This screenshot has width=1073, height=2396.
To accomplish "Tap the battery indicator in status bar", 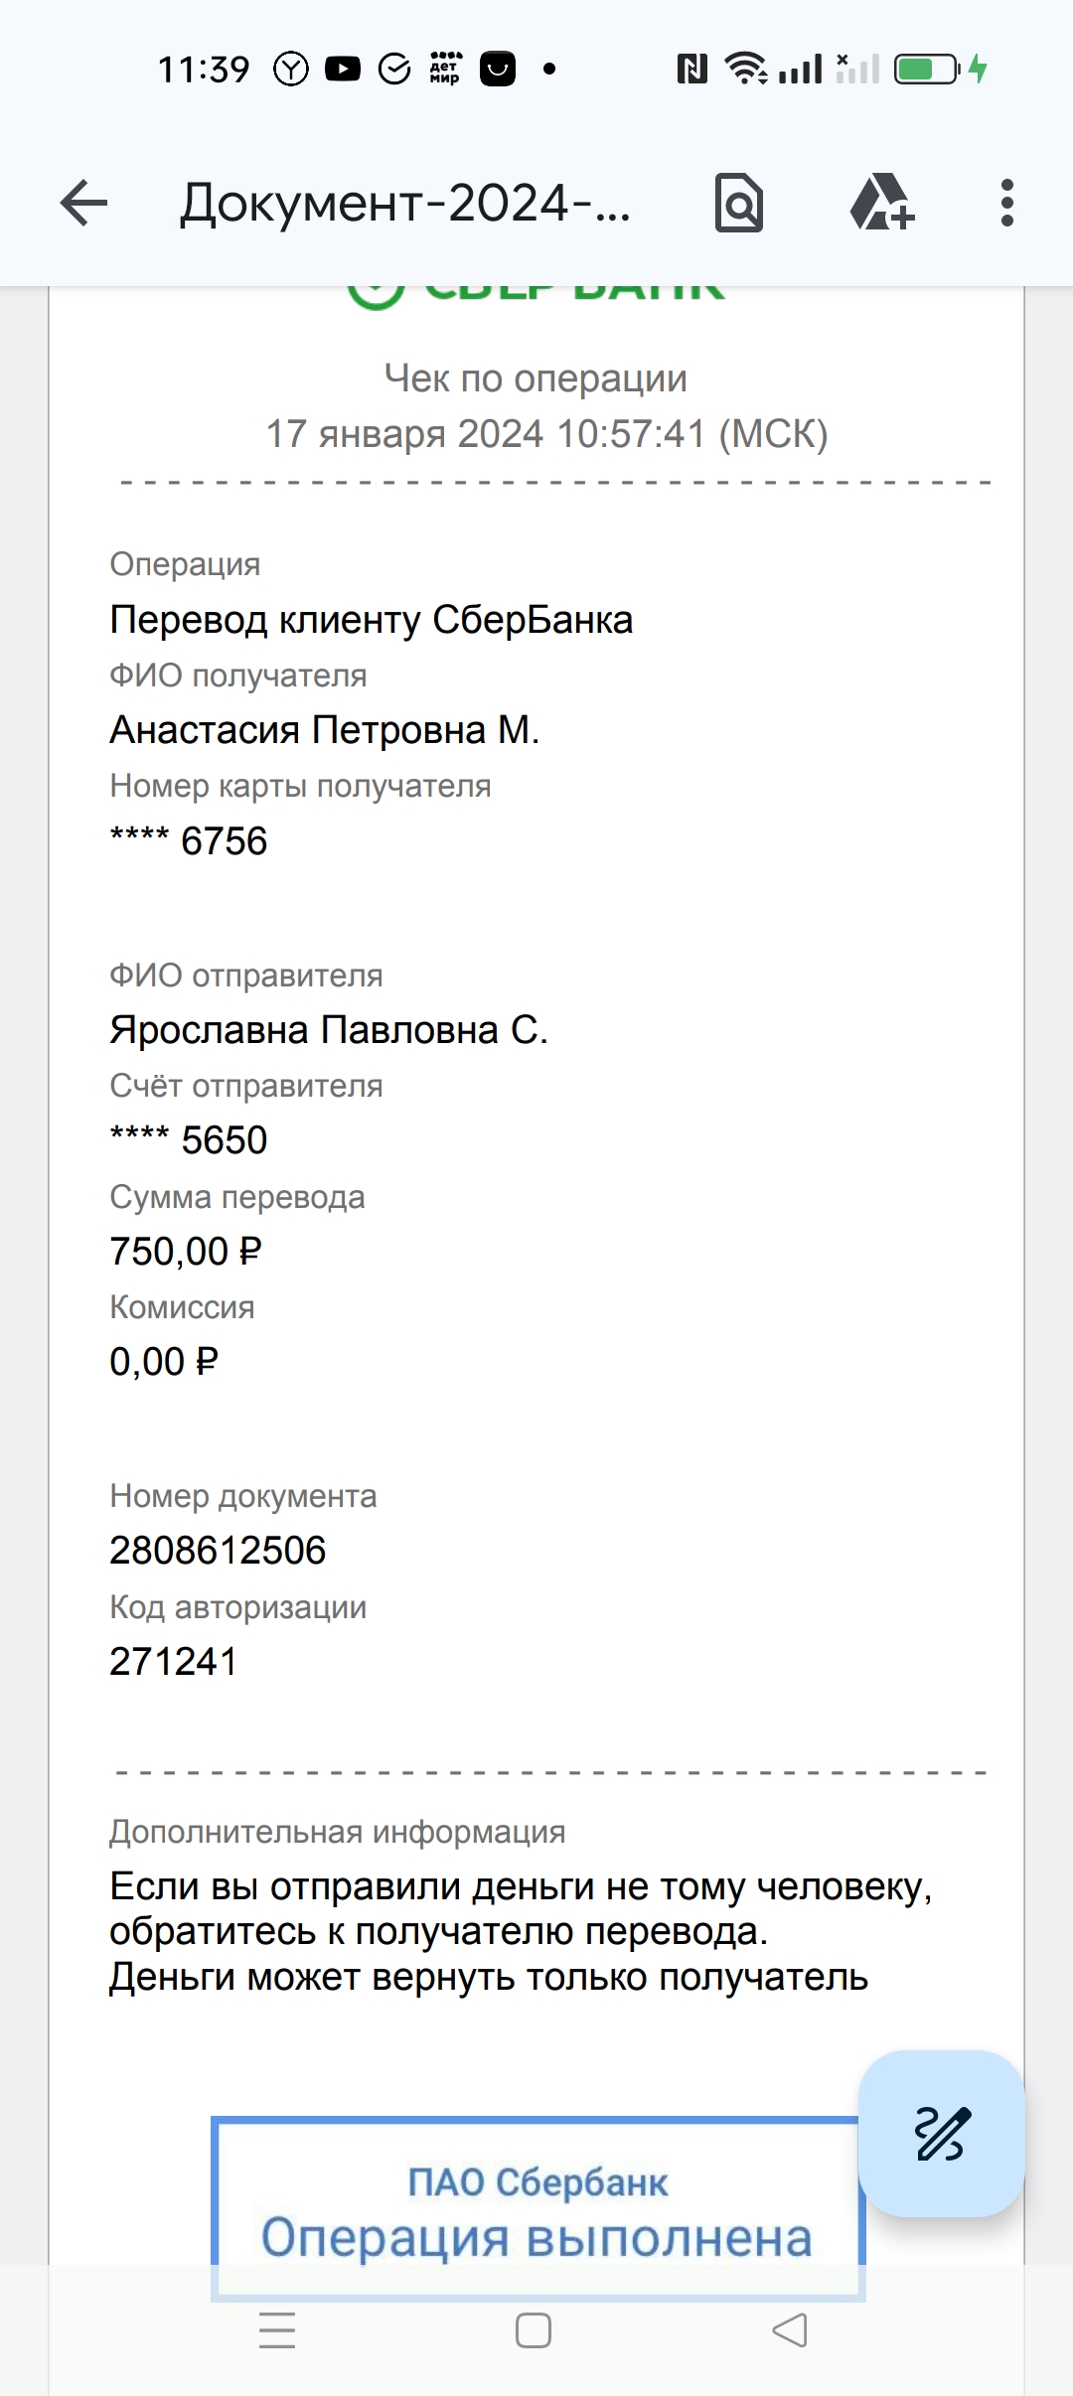I will point(927,69).
